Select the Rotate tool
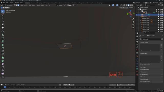Screen dimensions: 164x92 pyautogui.click(x=3, y=21)
